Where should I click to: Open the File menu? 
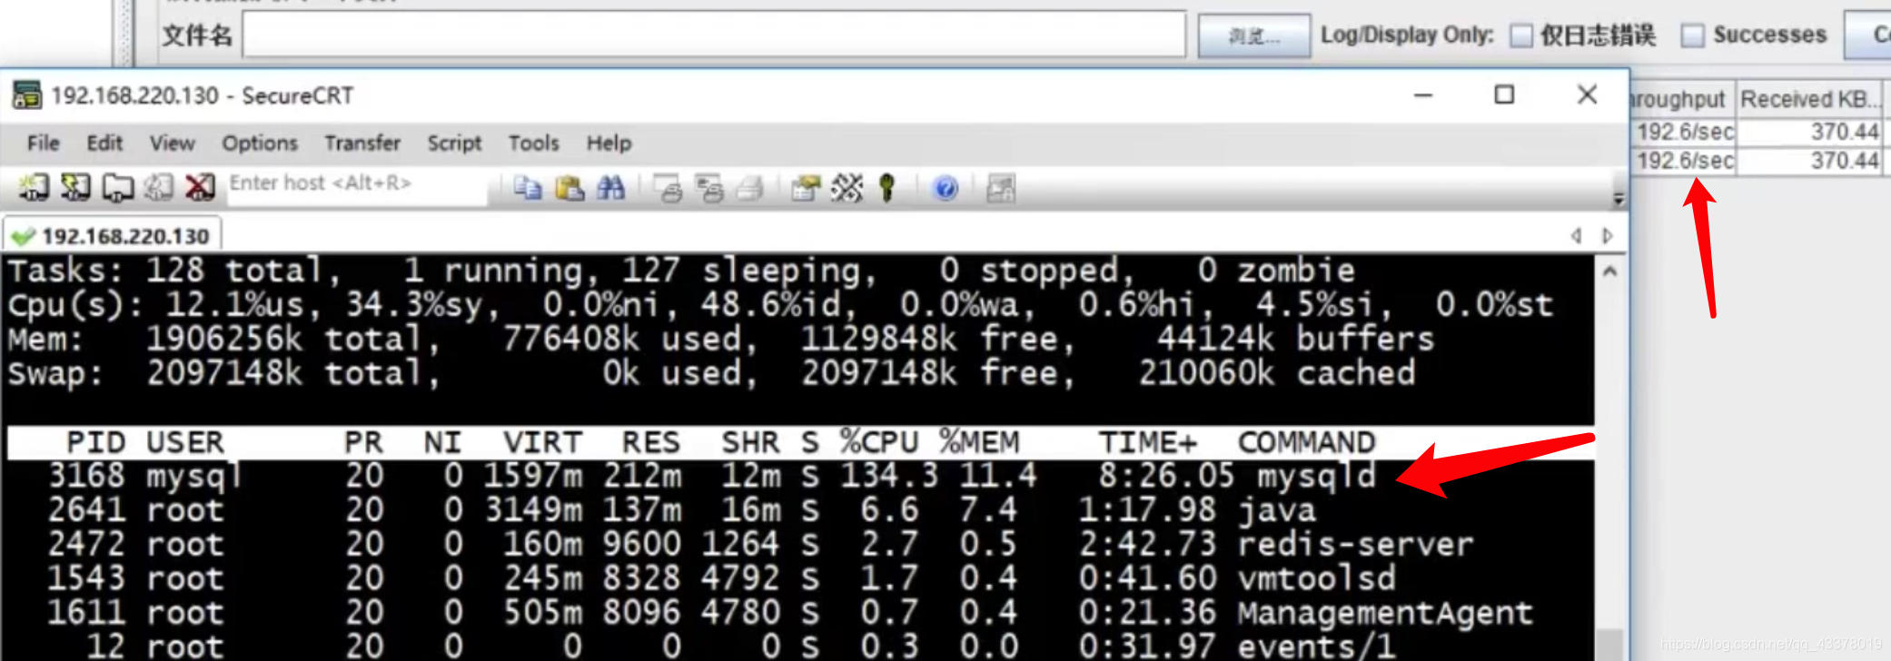pyautogui.click(x=43, y=143)
